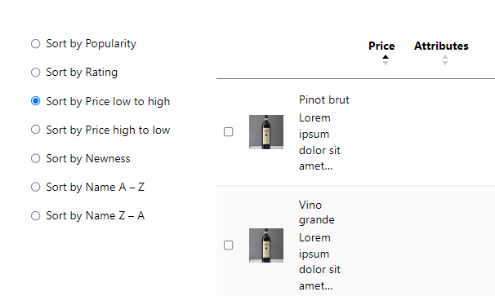Click the Vino grande Lorem ipsum description

coord(319,262)
